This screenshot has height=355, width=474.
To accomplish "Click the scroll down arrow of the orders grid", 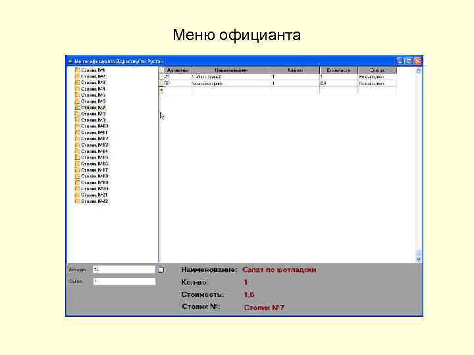I will pos(419,259).
